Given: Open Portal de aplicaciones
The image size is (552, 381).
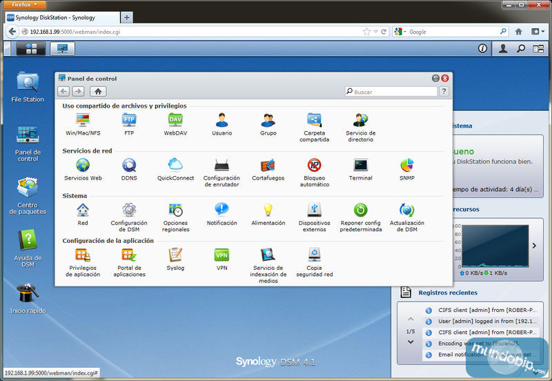Looking at the screenshot, I should click(x=129, y=263).
